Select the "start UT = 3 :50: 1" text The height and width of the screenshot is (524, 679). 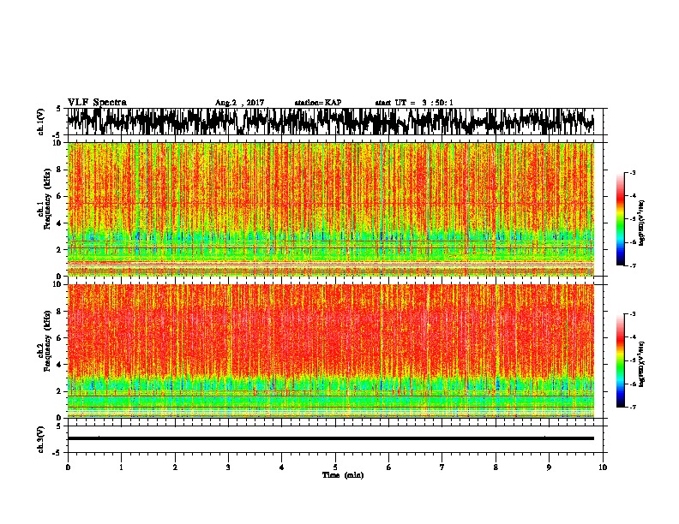[x=414, y=103]
